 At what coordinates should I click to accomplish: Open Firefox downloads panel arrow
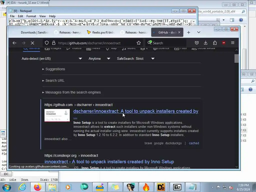206,43
